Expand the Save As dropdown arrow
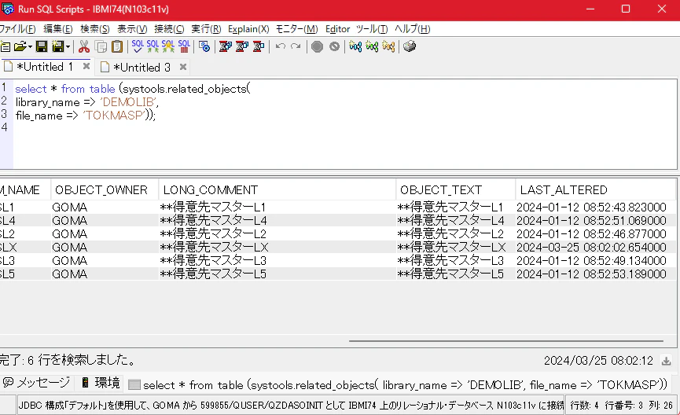The width and height of the screenshot is (680, 415). point(68,47)
